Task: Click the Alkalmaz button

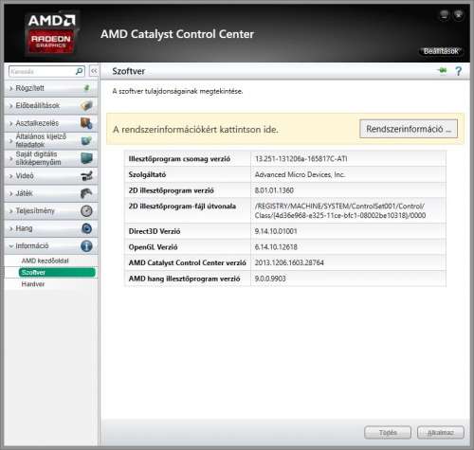Action: click(x=441, y=433)
